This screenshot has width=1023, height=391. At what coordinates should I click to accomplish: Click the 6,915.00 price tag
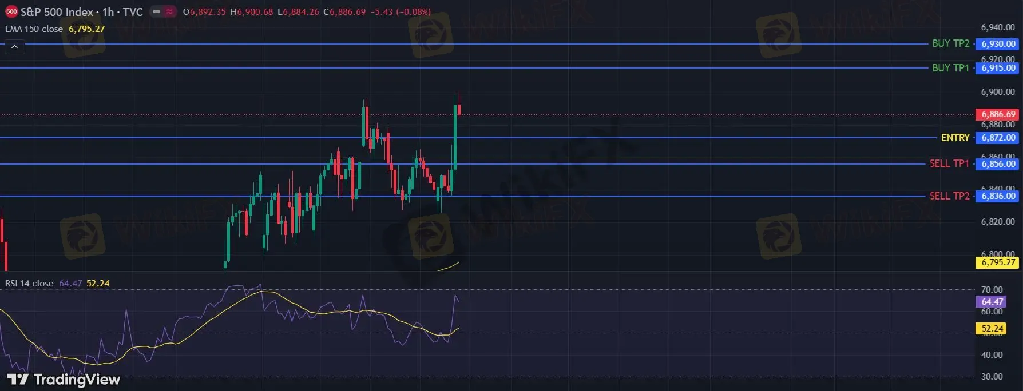pyautogui.click(x=997, y=68)
